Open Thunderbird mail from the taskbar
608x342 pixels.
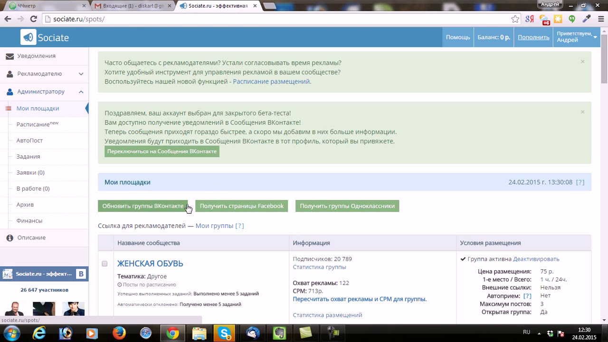pyautogui.click(x=253, y=333)
